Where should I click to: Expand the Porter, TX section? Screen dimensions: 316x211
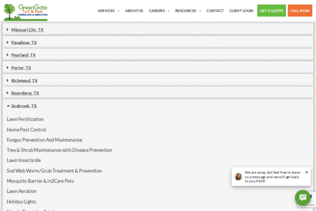(x=21, y=68)
